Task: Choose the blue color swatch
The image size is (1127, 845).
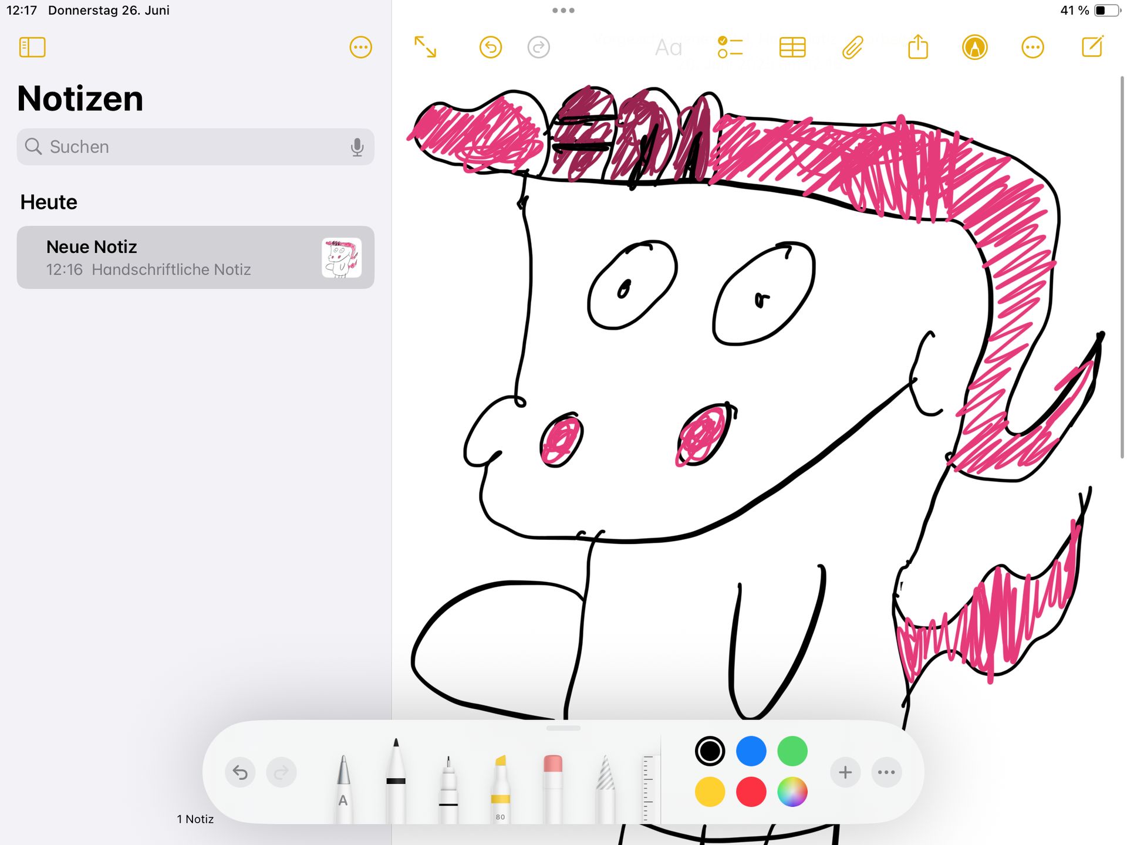Action: click(751, 751)
